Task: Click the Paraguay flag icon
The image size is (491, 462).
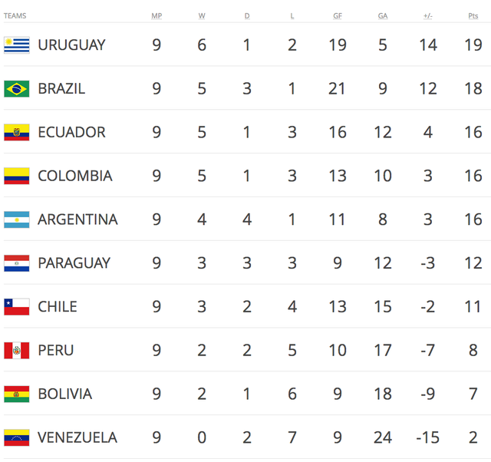Action: (17, 263)
